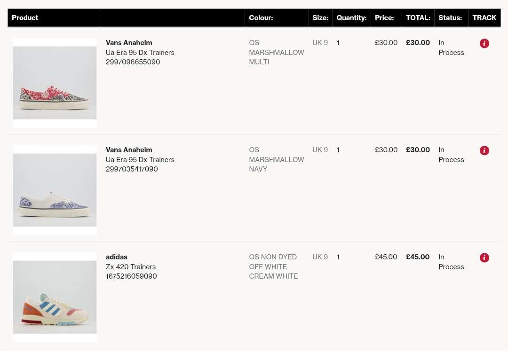Click Vans Anaheim name above code 2997096655090
Viewport: 508px width, 351px height.
129,43
